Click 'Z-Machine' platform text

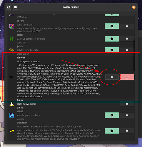(x=22, y=17)
